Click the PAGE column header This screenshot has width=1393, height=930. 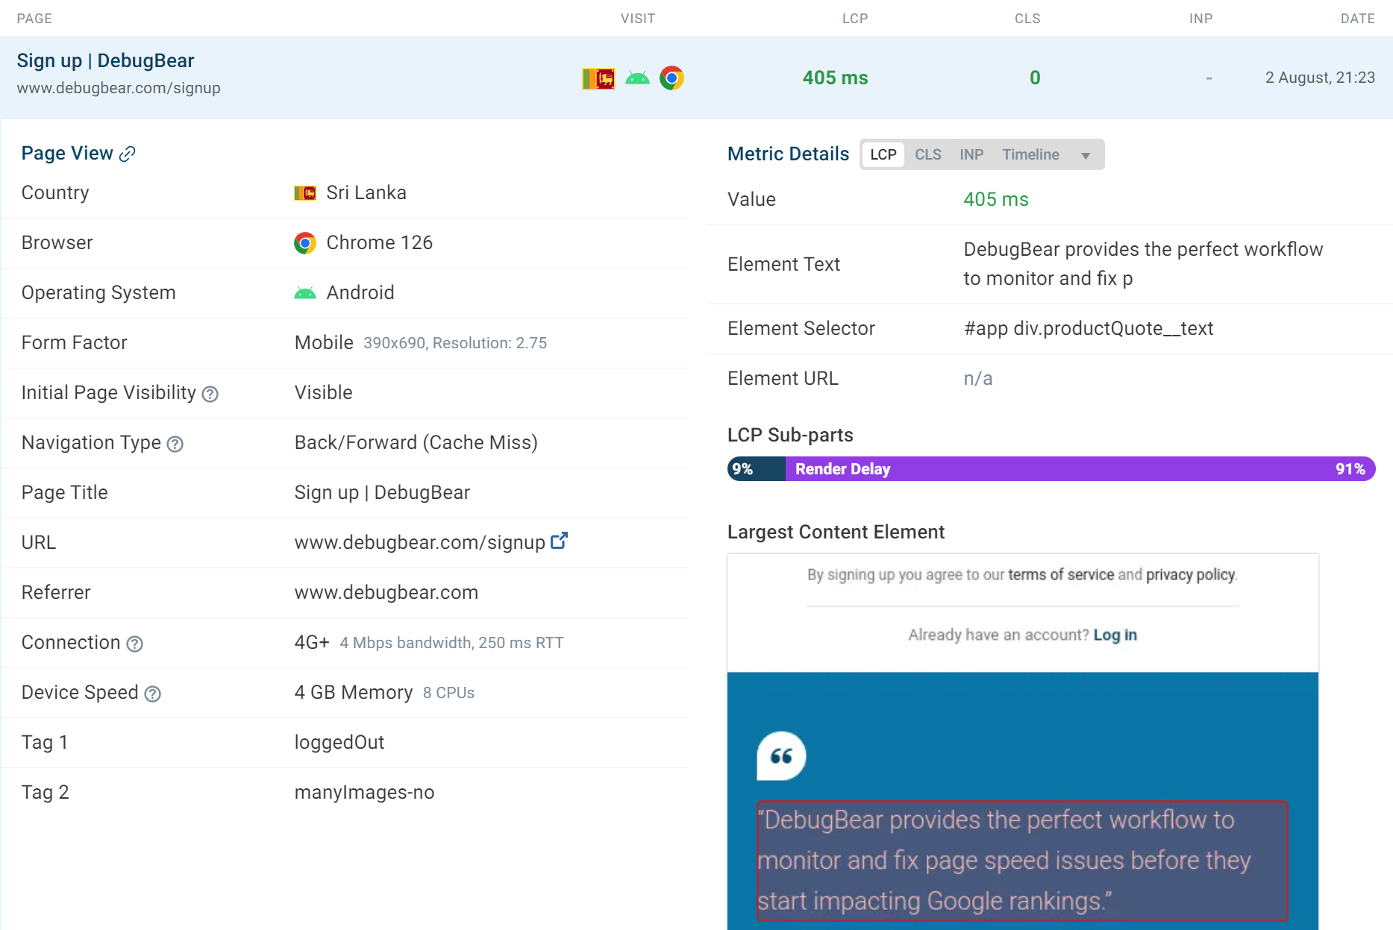pos(34,19)
